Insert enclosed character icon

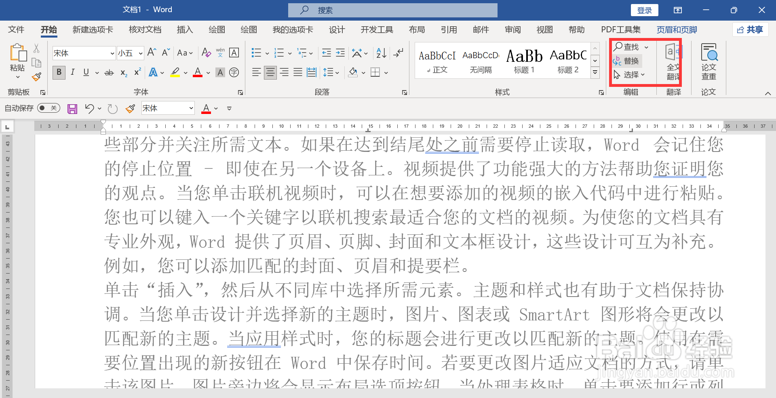pyautogui.click(x=234, y=72)
